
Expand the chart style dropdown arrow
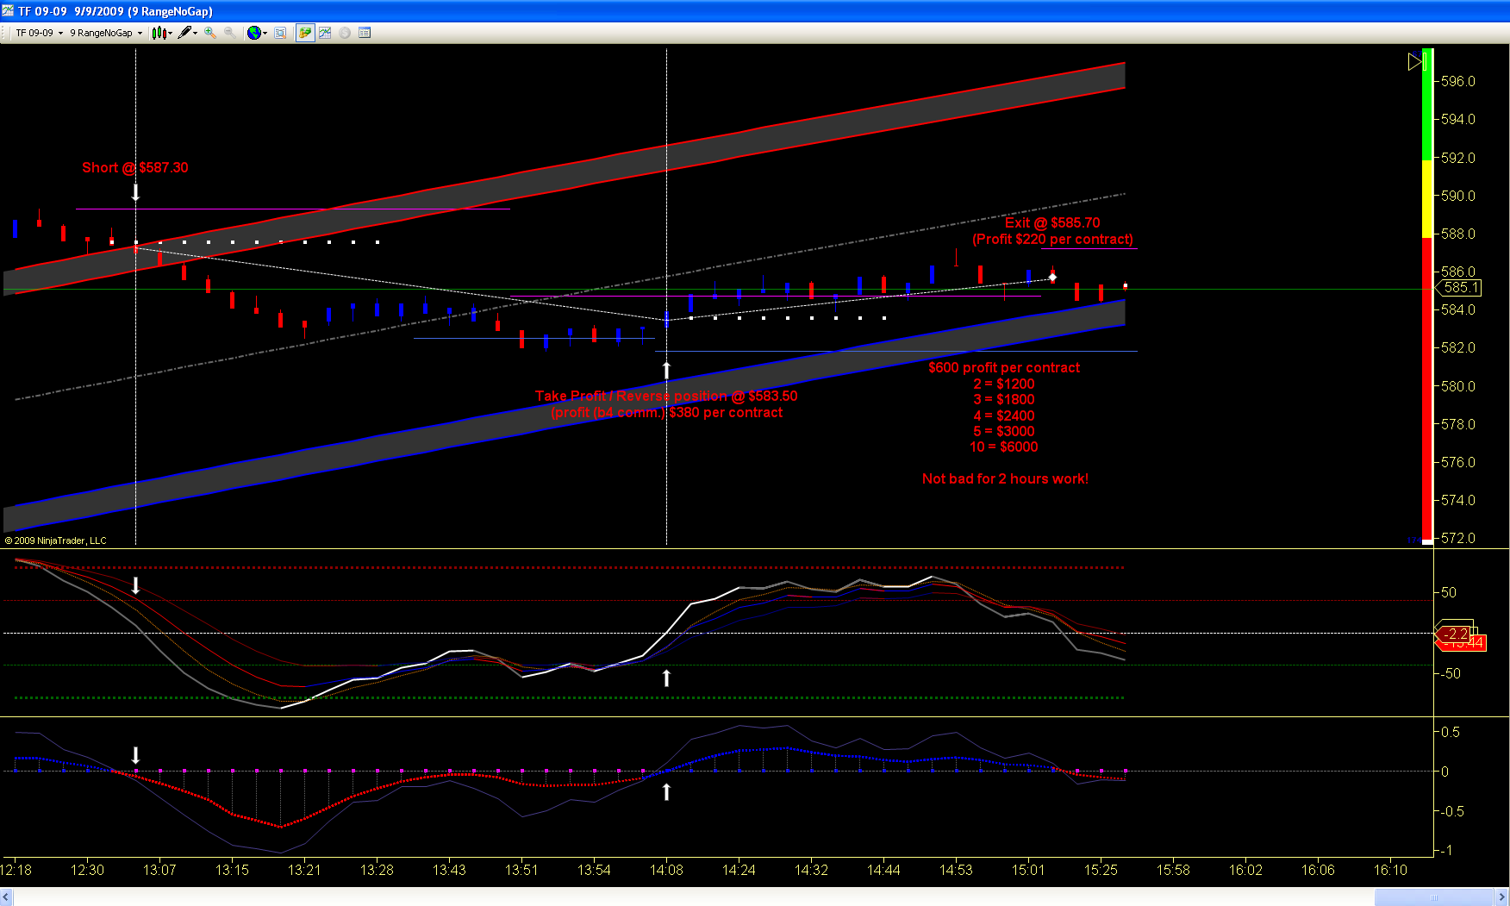[x=170, y=33]
